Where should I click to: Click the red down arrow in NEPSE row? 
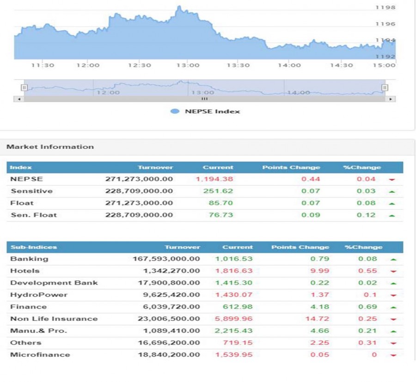coord(392,179)
